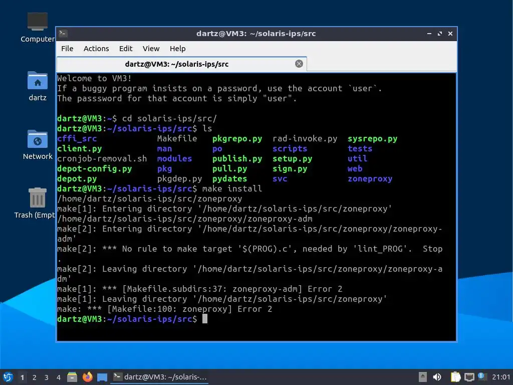Click the 'depot.py' file name

(x=77, y=179)
